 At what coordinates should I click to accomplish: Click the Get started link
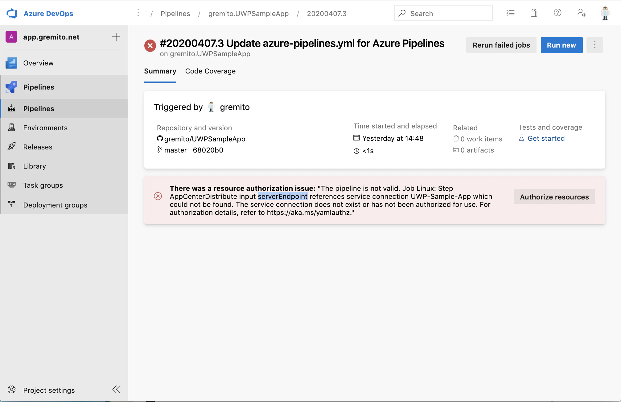click(x=546, y=138)
